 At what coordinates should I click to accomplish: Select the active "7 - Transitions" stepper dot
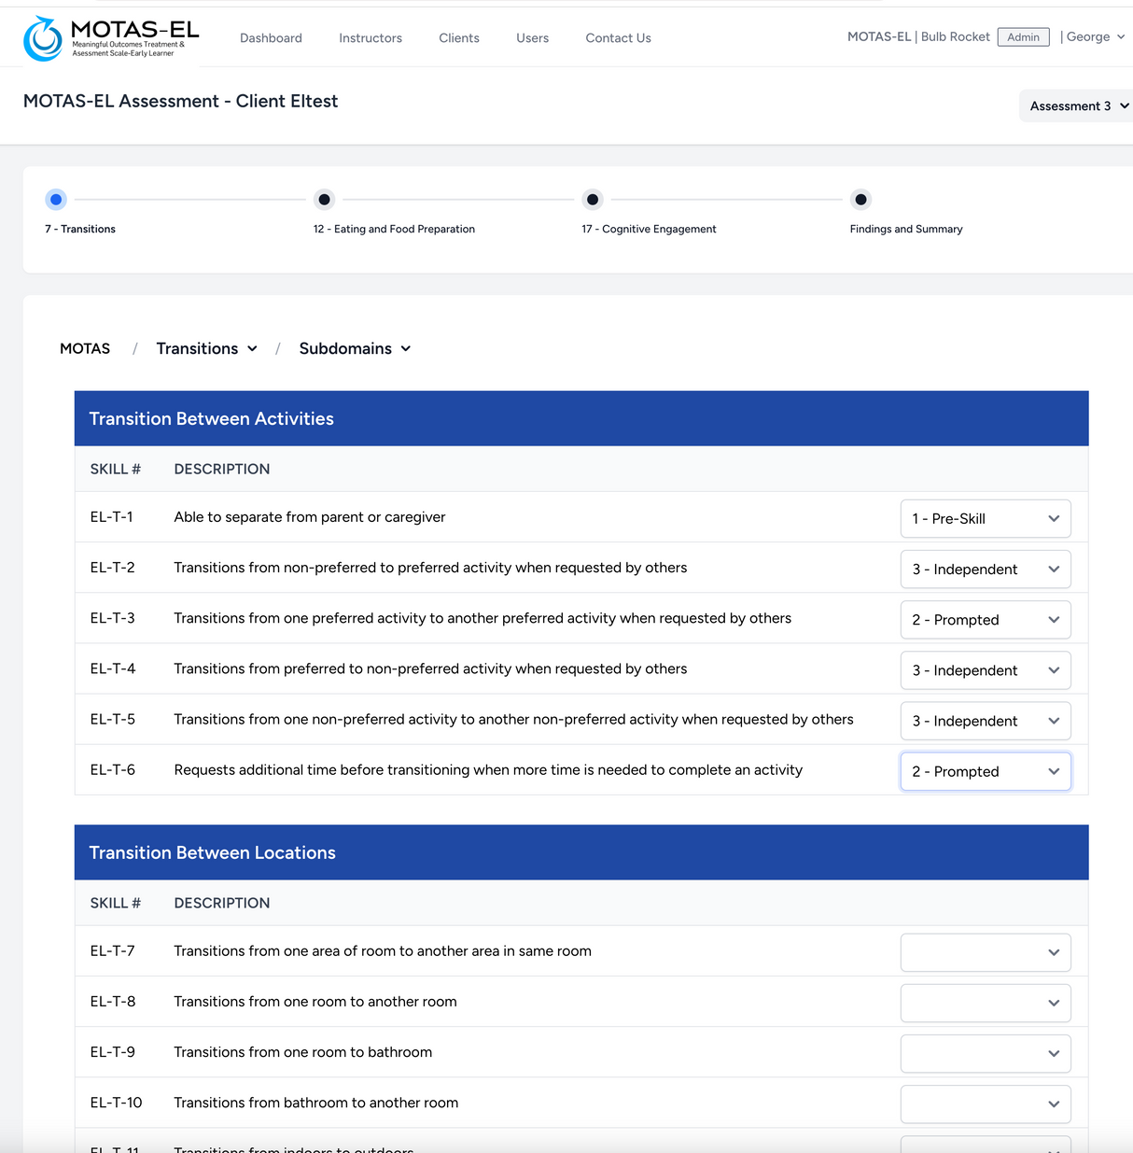56,199
